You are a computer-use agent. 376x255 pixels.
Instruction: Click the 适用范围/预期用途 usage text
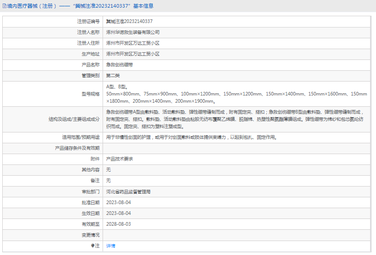[192, 137]
